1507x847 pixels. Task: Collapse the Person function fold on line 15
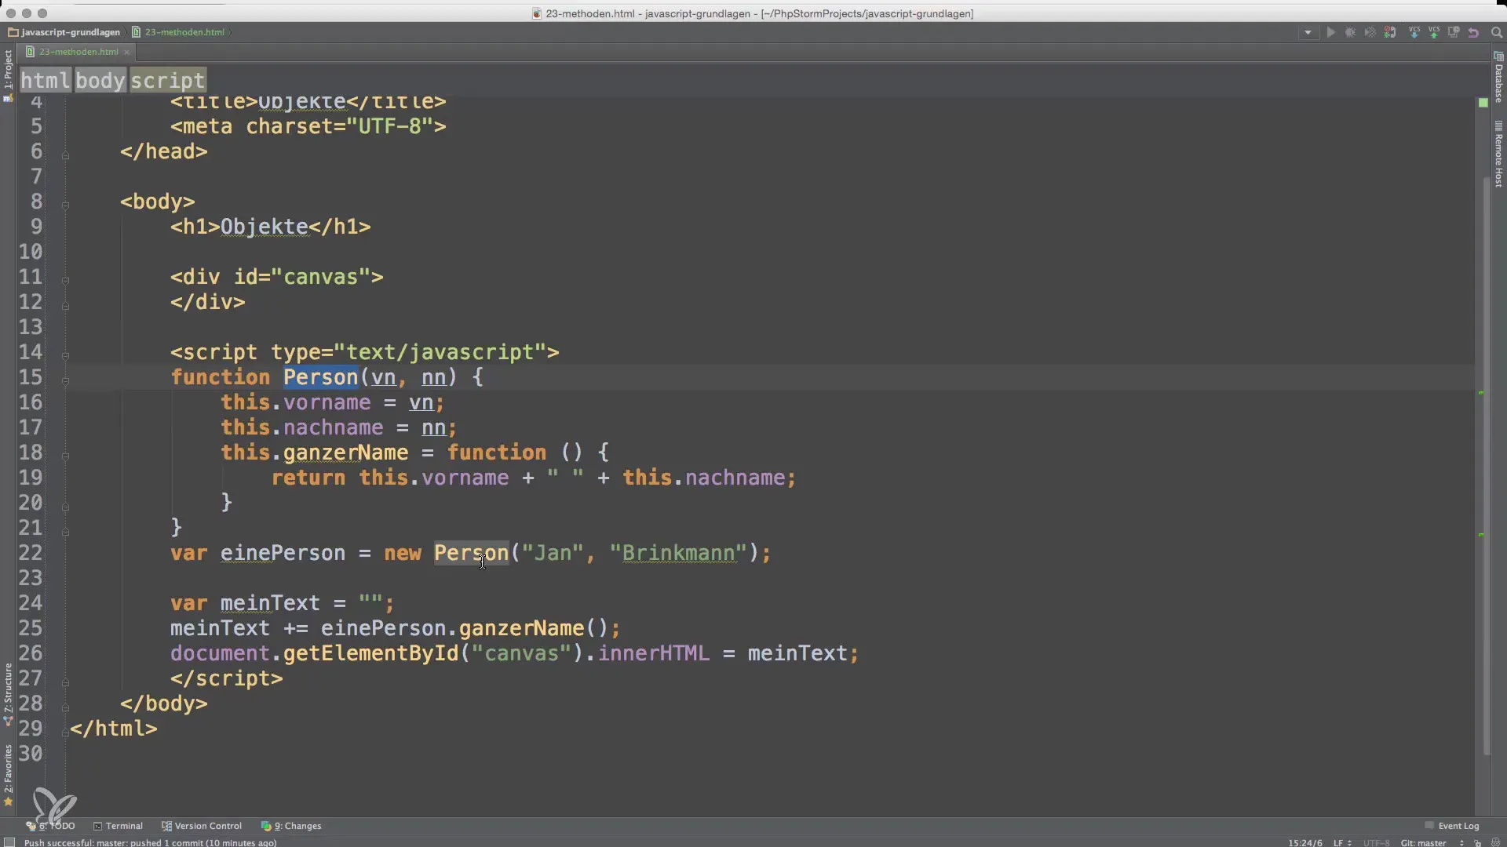point(66,381)
